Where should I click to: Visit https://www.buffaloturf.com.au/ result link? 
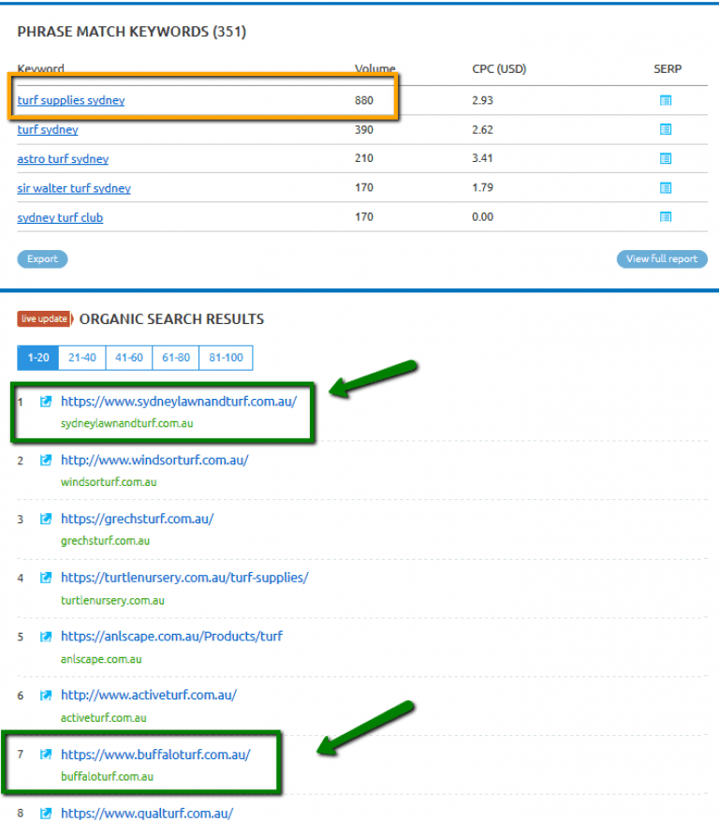(x=155, y=755)
